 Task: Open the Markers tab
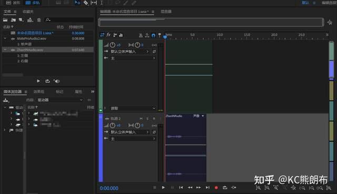pos(60,92)
